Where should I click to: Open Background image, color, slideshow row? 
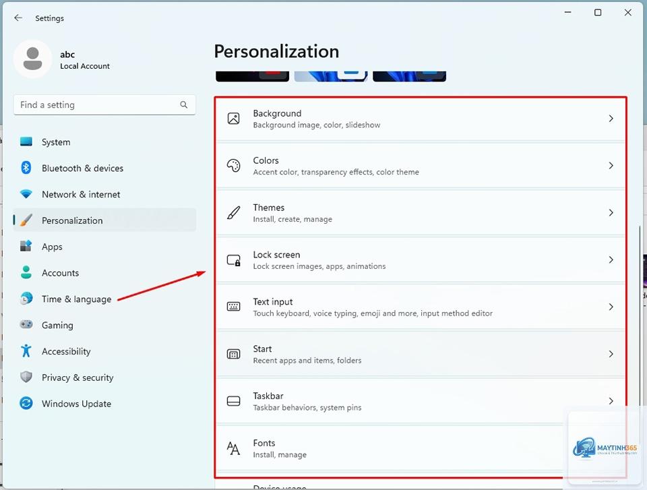point(421,119)
